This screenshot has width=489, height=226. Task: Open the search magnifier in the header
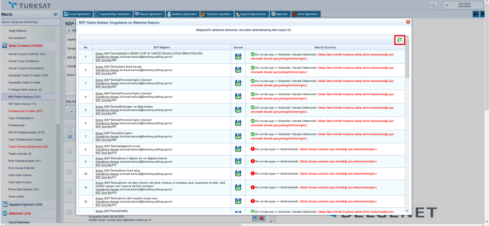[433, 5]
